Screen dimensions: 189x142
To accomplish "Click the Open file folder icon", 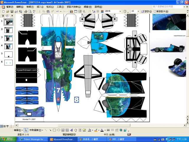I will [x=8, y=11].
